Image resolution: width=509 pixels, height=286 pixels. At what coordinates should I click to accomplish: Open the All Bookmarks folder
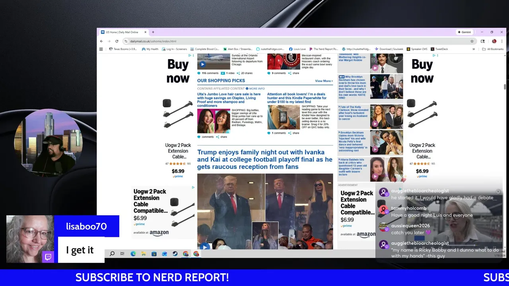(x=493, y=49)
